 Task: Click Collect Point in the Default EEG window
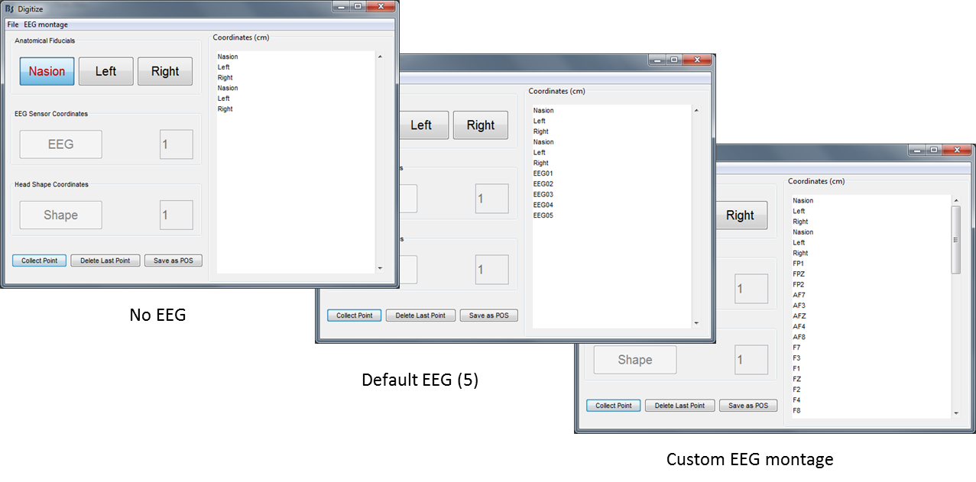click(x=354, y=315)
